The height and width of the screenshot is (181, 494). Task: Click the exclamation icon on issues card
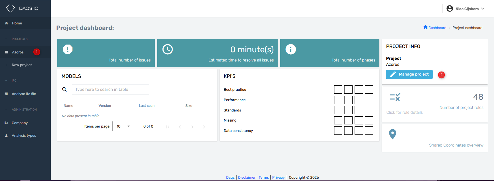pyautogui.click(x=68, y=49)
